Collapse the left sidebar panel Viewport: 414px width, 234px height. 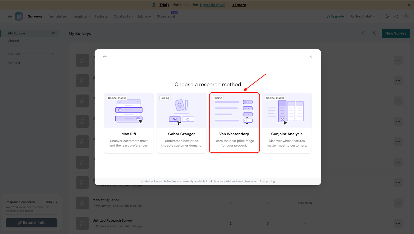tap(63, 33)
